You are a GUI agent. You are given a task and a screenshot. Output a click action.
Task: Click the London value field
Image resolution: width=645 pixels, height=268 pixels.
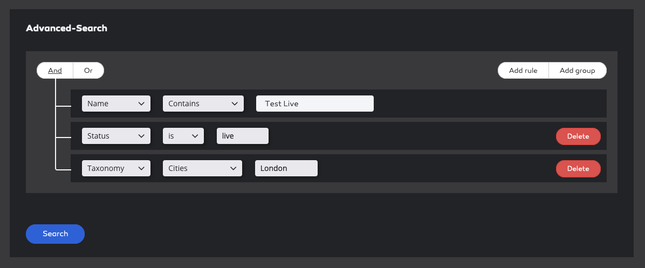286,169
